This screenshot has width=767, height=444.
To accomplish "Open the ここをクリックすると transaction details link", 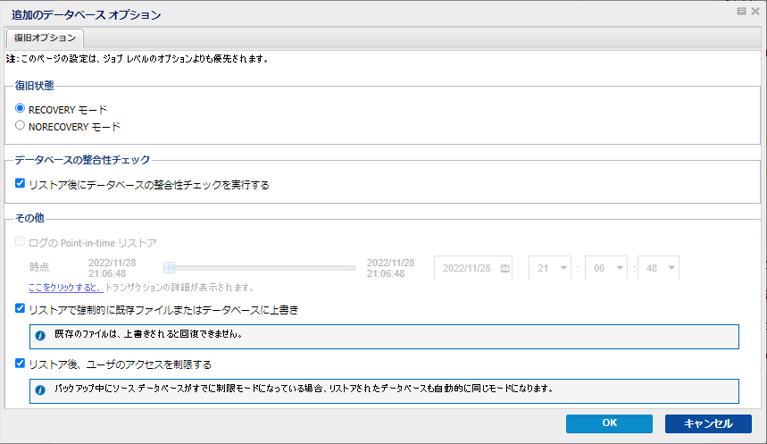I will pos(65,288).
